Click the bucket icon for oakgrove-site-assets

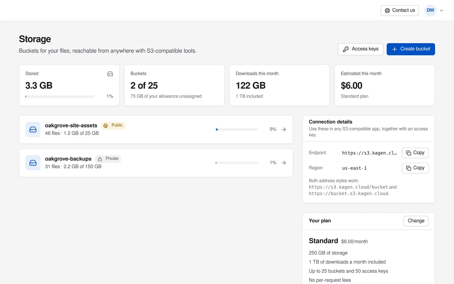click(33, 130)
